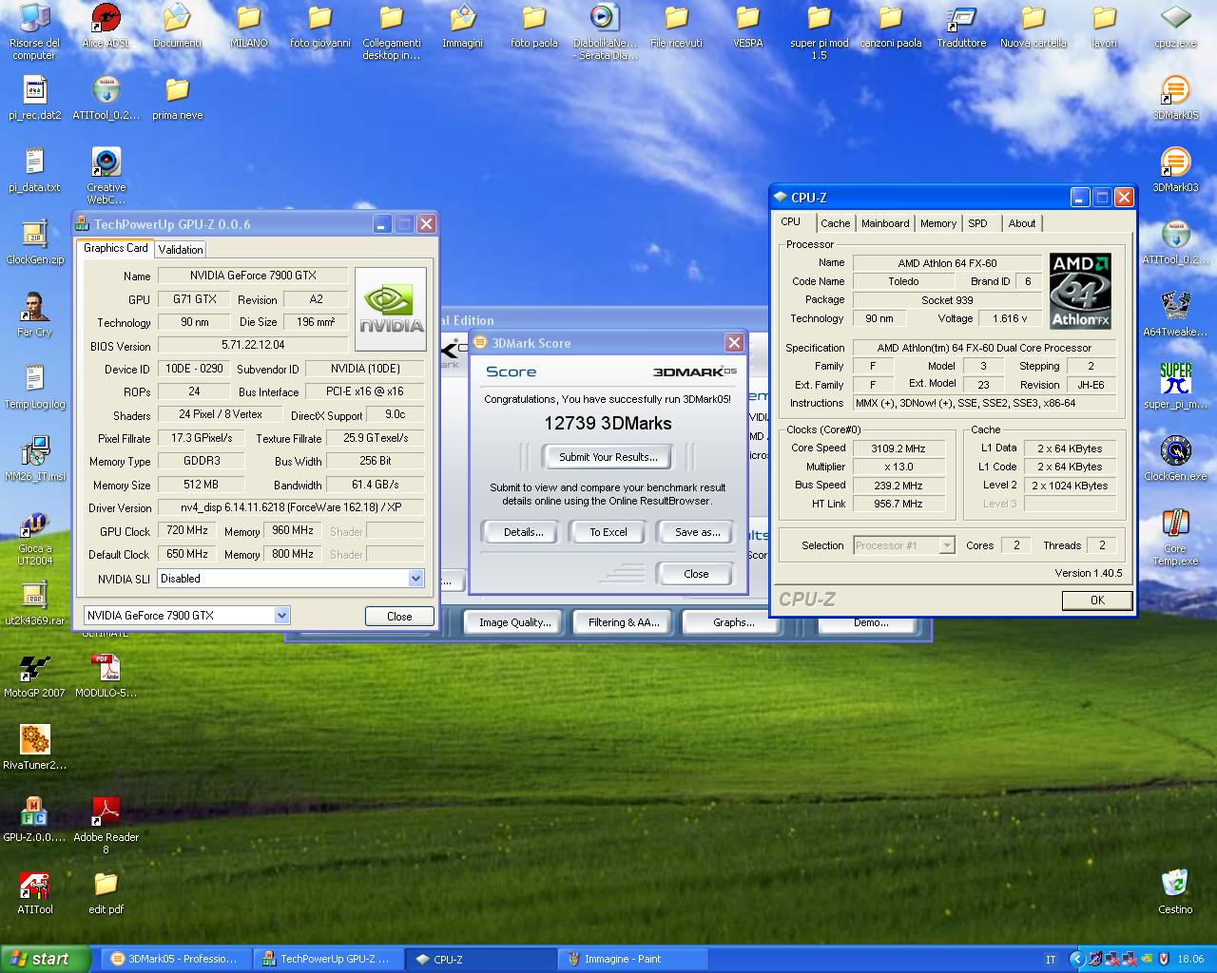
Task: Switch to the CPU-Z taskbar button
Action: click(x=482, y=959)
